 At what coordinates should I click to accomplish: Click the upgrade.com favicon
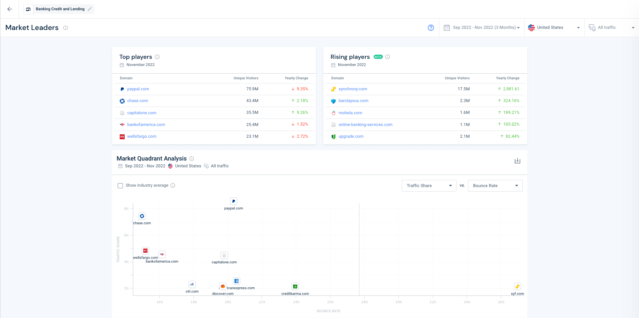tap(333, 137)
